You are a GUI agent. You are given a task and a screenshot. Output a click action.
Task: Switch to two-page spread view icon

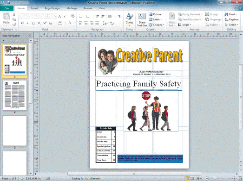tap(192, 179)
